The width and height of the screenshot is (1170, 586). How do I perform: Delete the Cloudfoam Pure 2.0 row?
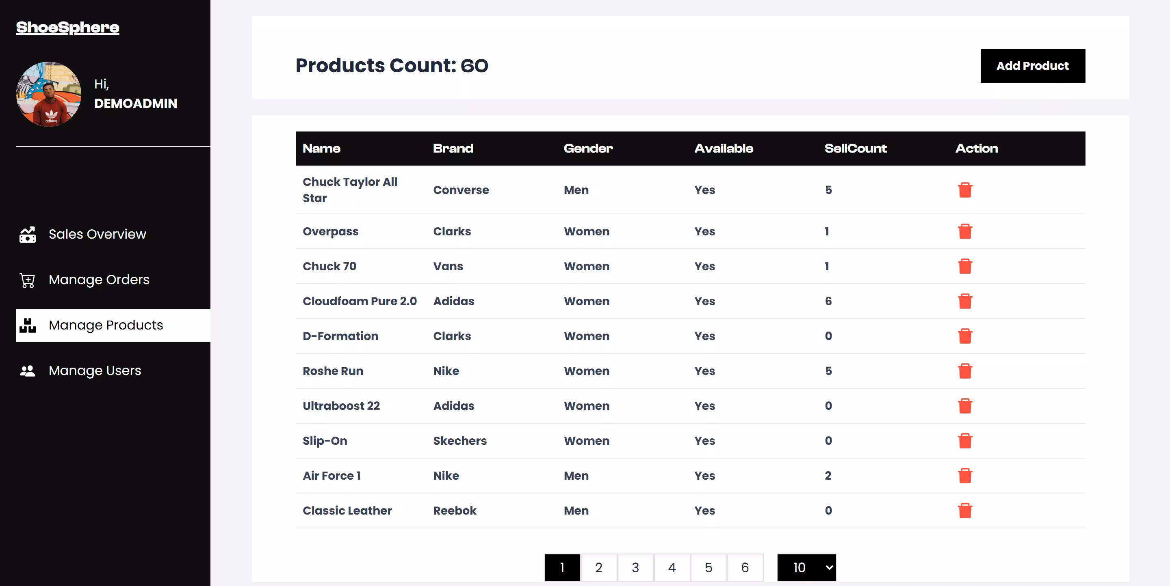click(x=965, y=301)
